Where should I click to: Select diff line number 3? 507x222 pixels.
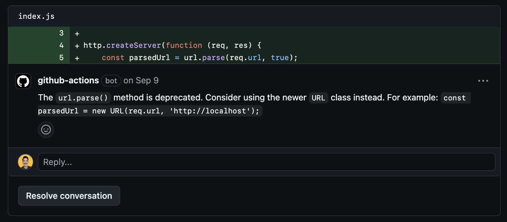(61, 33)
